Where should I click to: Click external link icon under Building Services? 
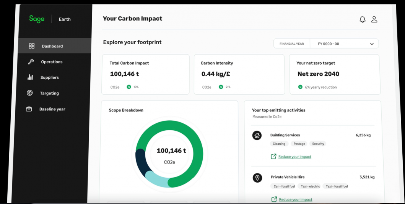point(273,157)
